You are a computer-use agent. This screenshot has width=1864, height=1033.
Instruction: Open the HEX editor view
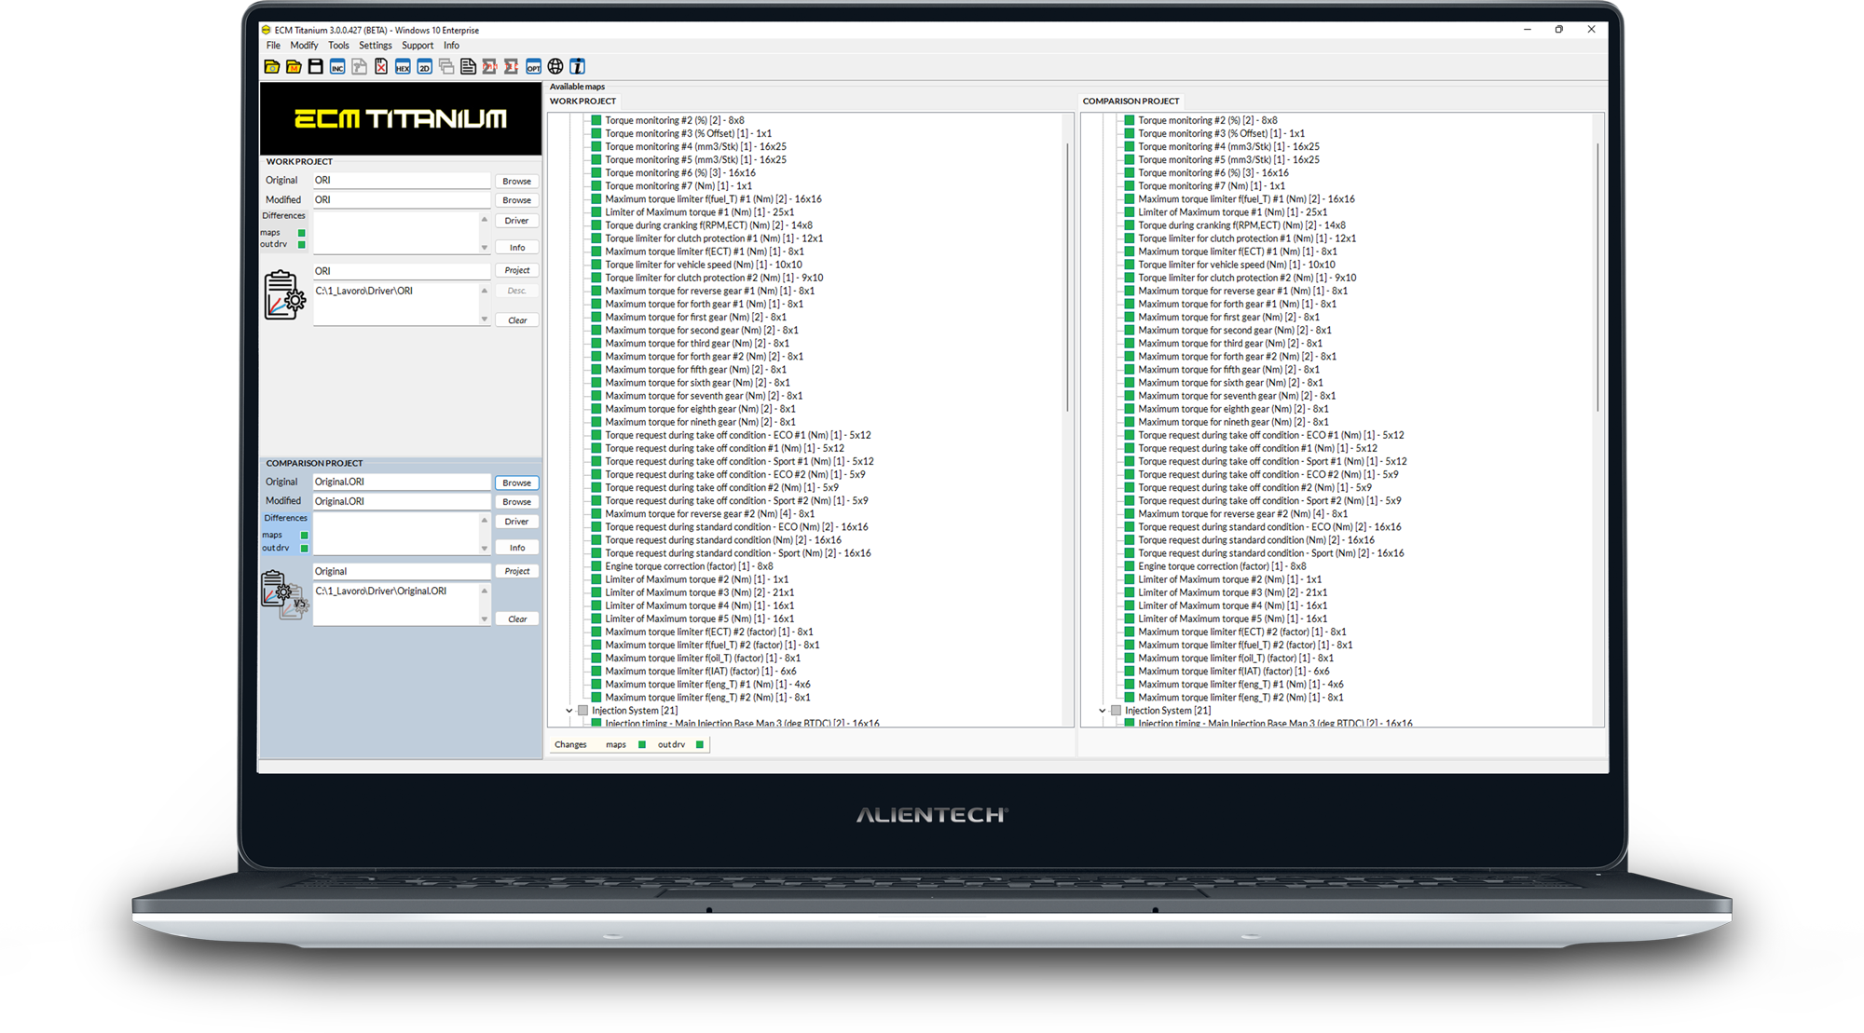pyautogui.click(x=403, y=66)
